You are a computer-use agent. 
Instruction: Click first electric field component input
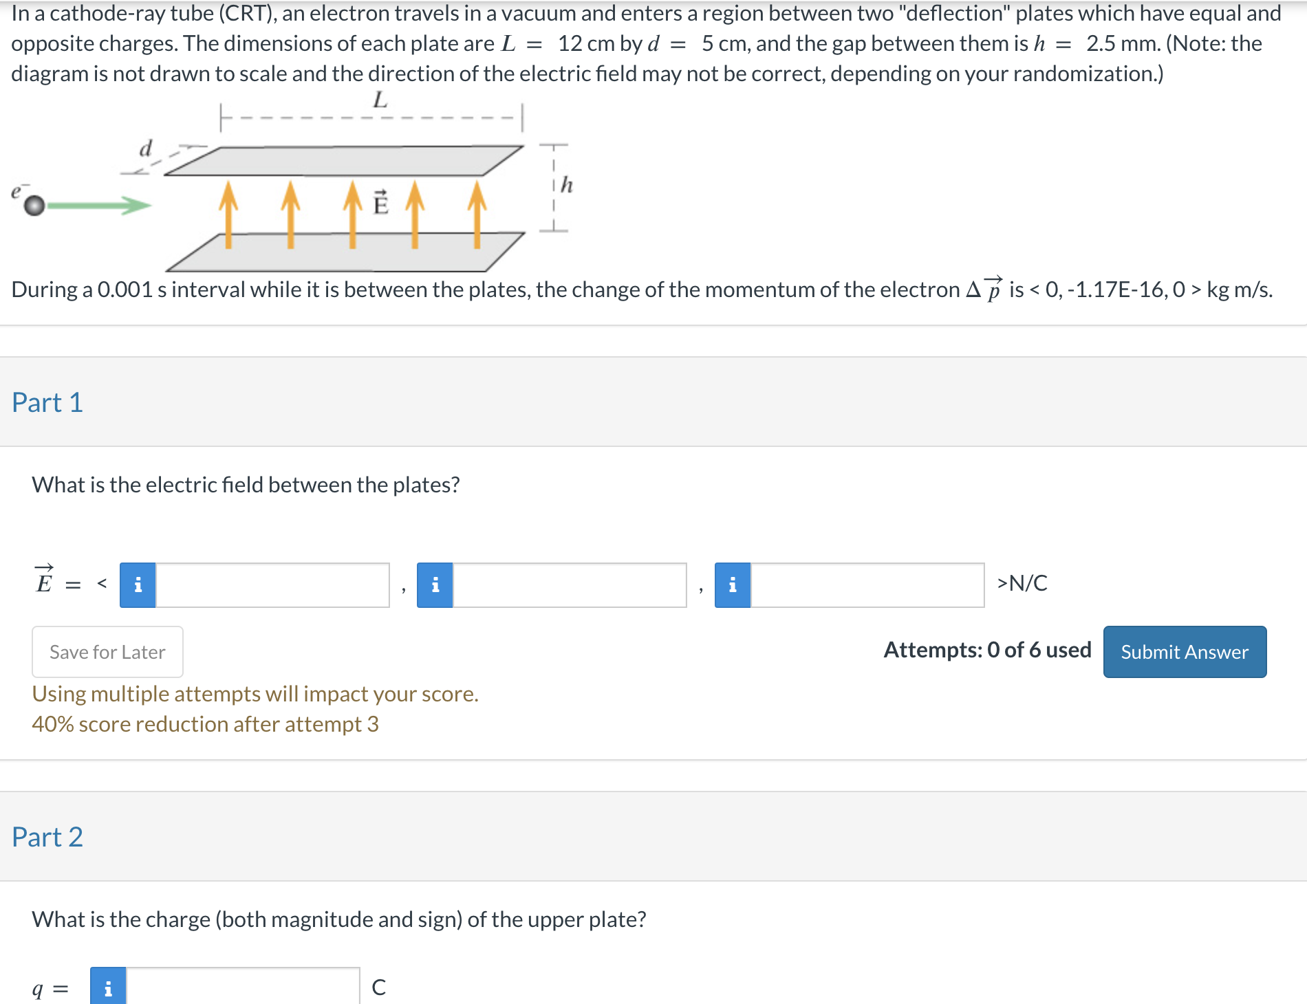(x=272, y=585)
